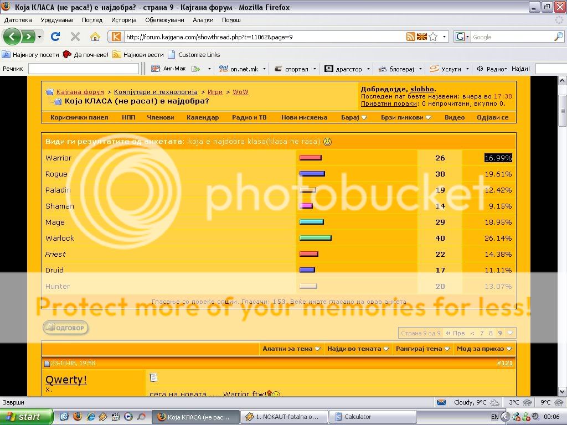Screen dimensions: 567x425
Task: Bookmark page with the star icon
Action: (x=433, y=37)
